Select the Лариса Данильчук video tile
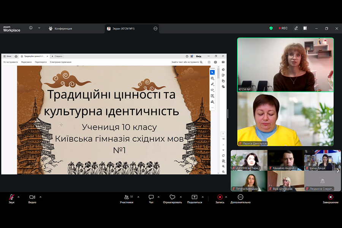Image resolution: width=342 pixels, height=228 pixels. click(285, 119)
